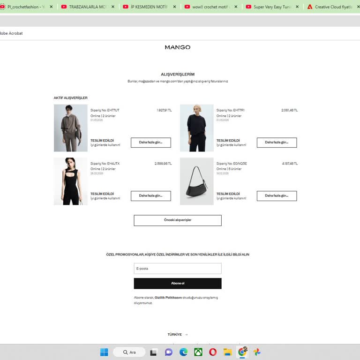Switch to the İP KESMEDEN MOTİF tab
The image size is (360, 360).
(x=149, y=7)
